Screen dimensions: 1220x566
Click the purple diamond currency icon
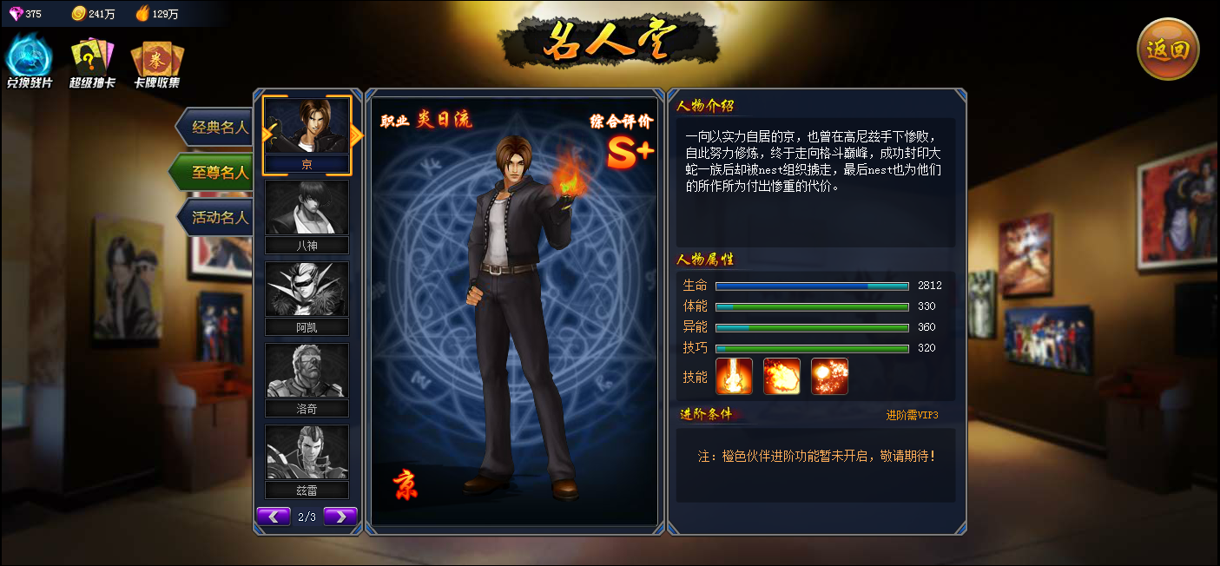pos(15,13)
